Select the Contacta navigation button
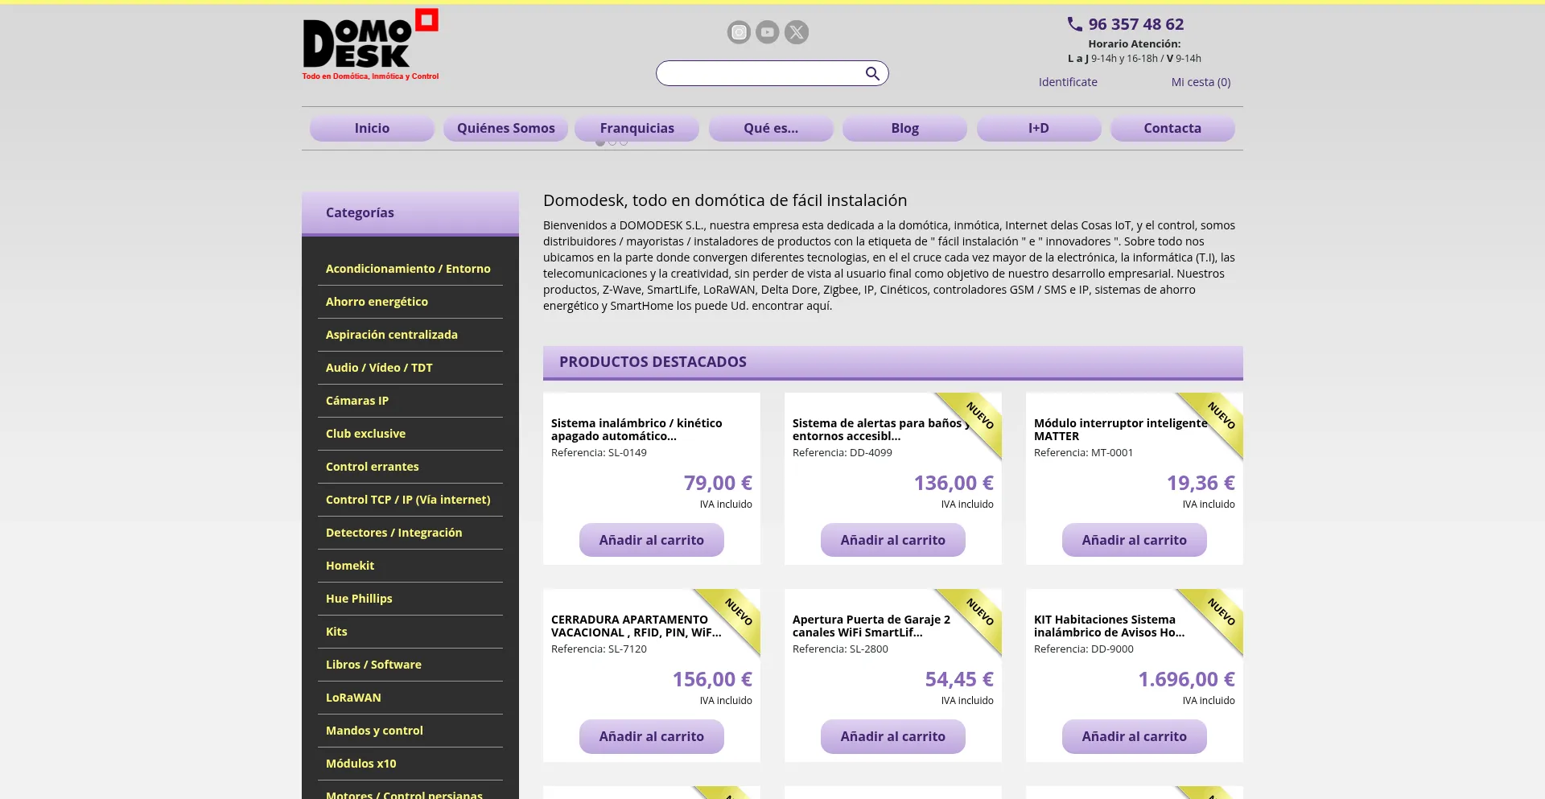This screenshot has height=799, width=1545. (x=1172, y=129)
